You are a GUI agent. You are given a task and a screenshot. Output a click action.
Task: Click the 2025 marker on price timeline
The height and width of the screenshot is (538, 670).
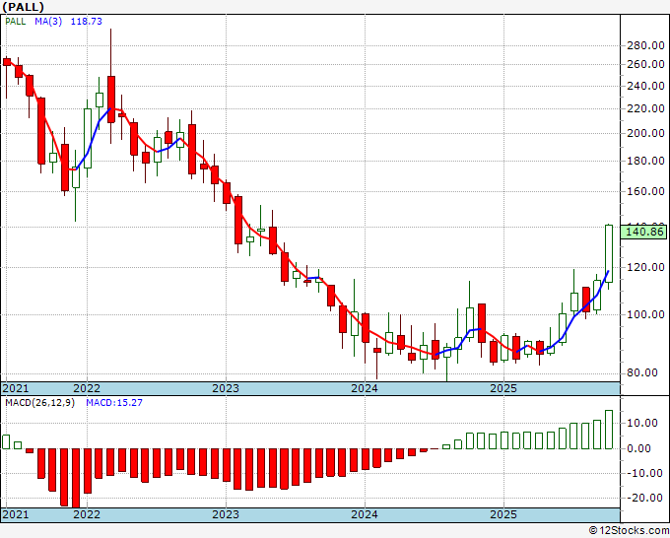point(503,388)
